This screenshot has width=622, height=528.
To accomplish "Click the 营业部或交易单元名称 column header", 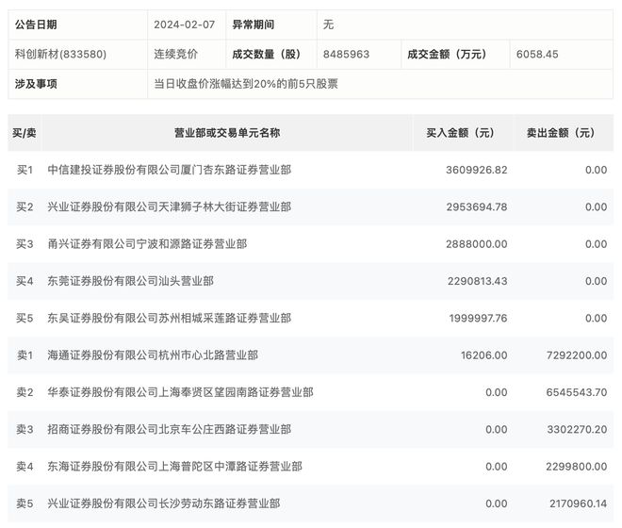I will pos(227,133).
